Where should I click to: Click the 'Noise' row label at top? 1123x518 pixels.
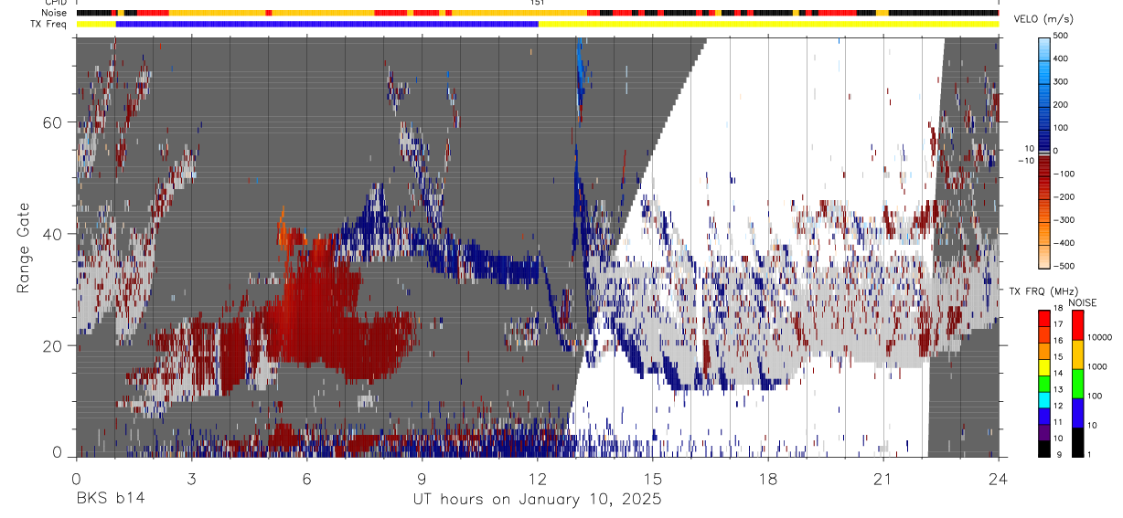[54, 13]
